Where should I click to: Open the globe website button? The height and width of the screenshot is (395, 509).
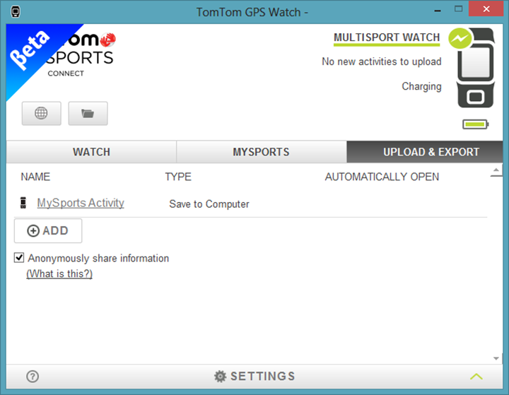coord(41,113)
